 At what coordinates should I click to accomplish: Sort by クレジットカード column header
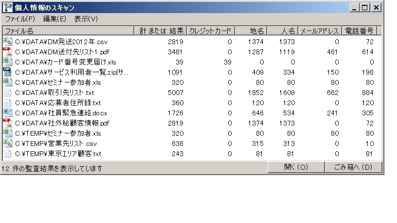coord(211,31)
